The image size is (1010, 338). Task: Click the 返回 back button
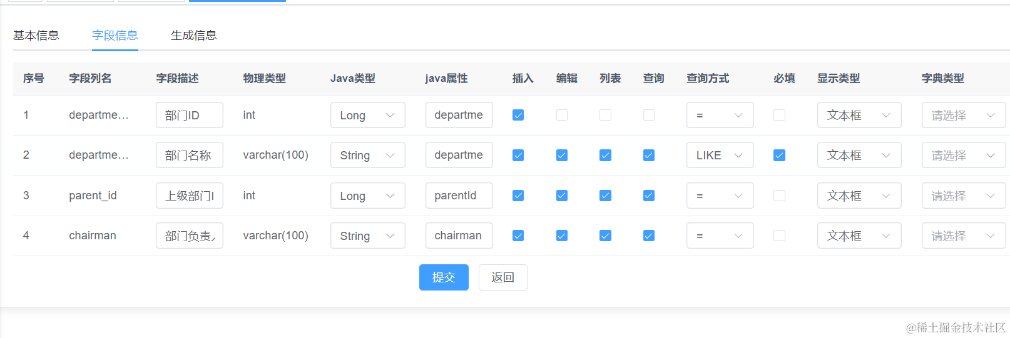pos(502,277)
